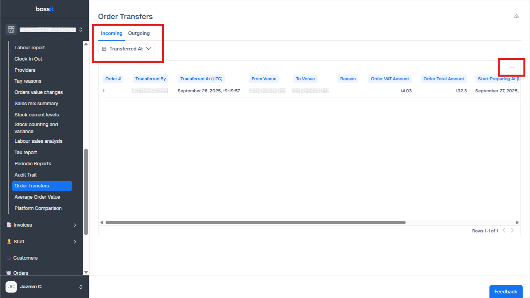Go to previous page of table rows

[x=504, y=230]
